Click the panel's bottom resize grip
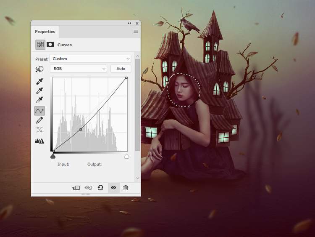This screenshot has width=315, height=237. click(86, 194)
